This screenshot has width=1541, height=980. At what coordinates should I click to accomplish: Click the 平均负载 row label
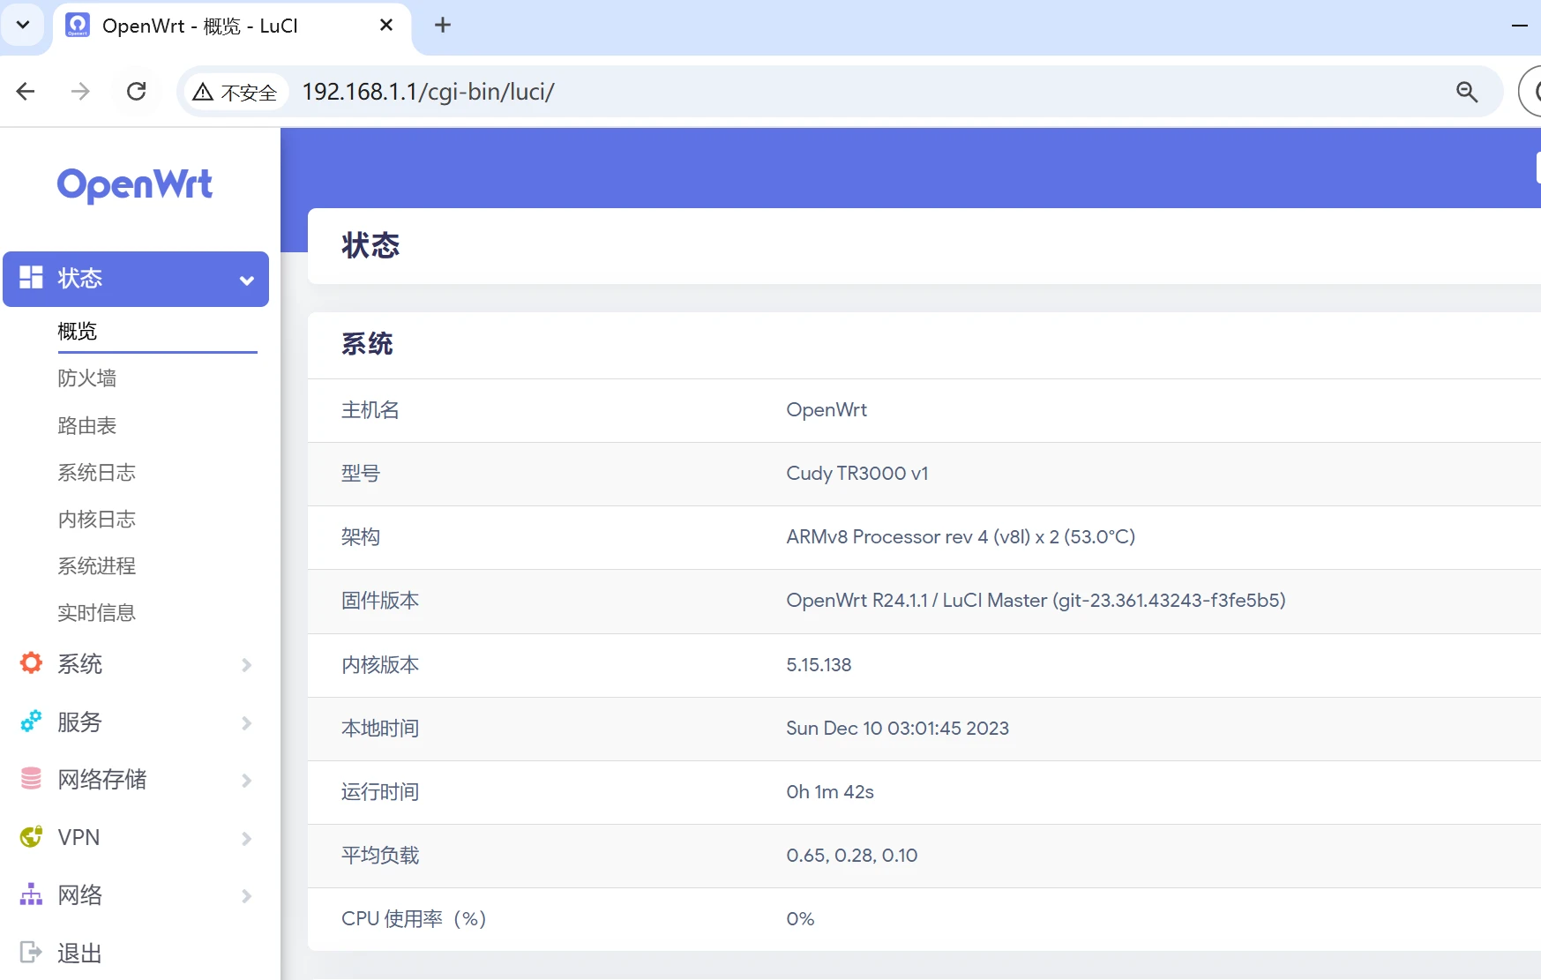click(x=380, y=856)
